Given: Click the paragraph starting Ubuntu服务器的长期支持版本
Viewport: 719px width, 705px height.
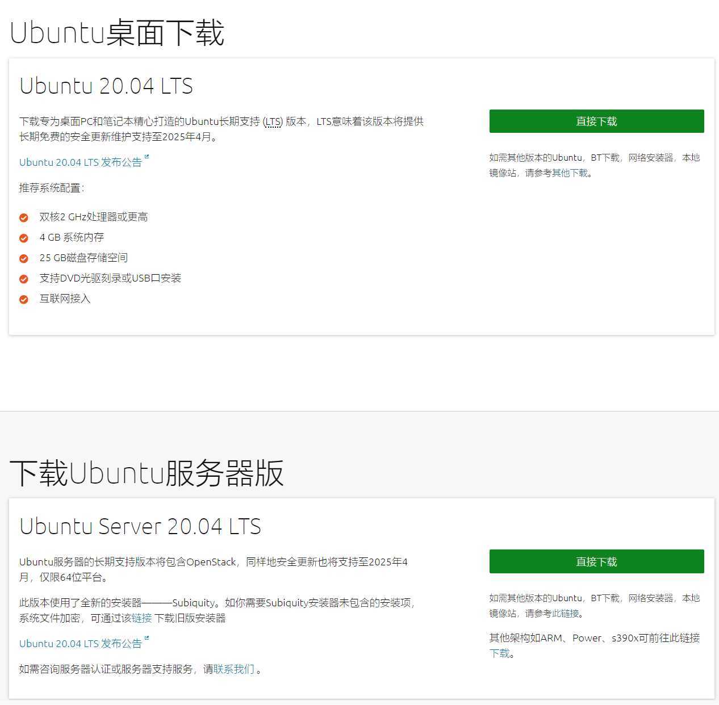Looking at the screenshot, I should click(x=214, y=569).
